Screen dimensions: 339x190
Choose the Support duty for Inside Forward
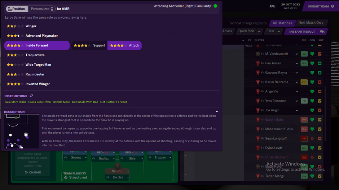(x=89, y=46)
